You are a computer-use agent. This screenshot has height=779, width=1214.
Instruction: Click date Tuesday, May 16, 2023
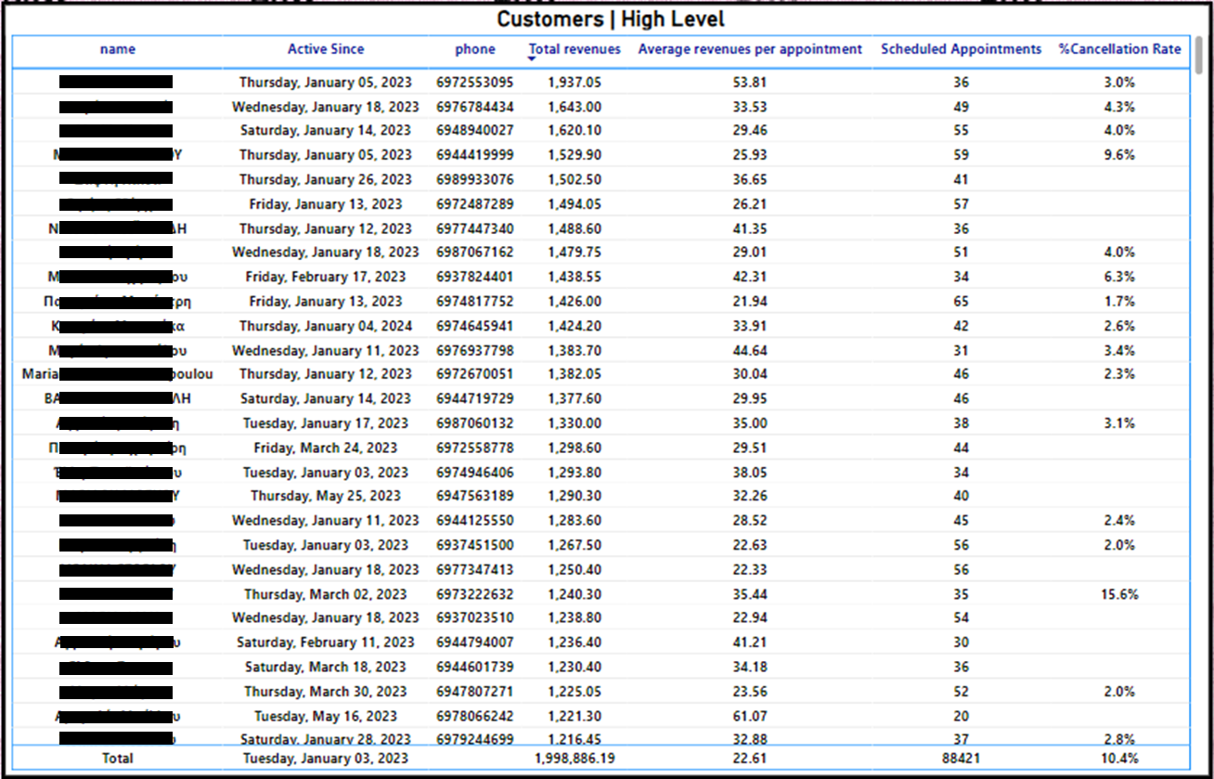click(326, 716)
